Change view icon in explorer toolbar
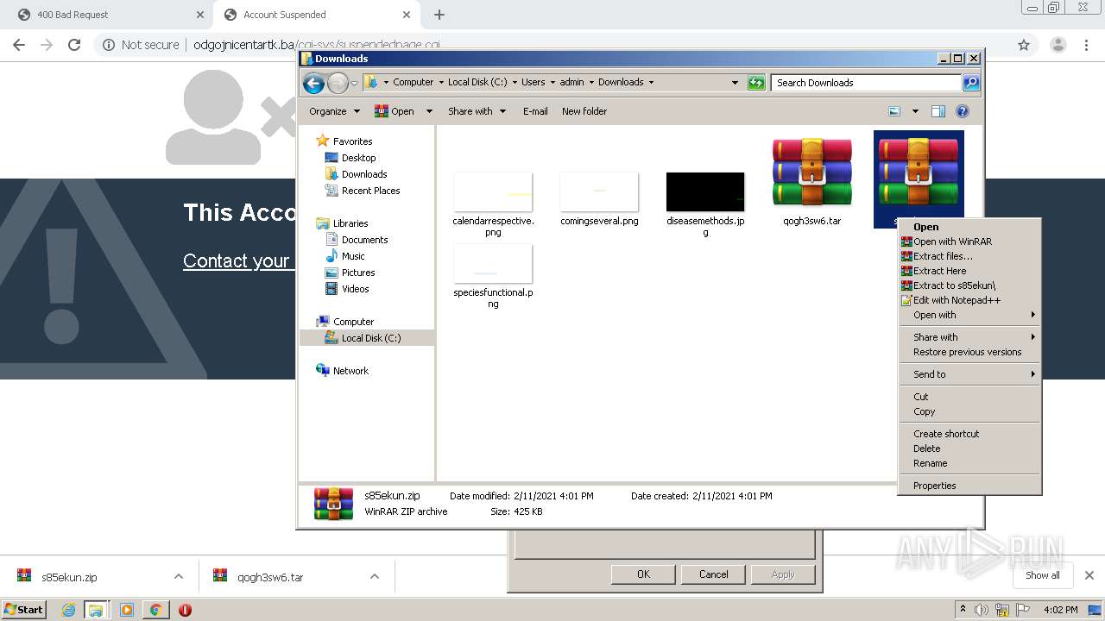Viewport: 1105px width, 621px height. tap(894, 111)
